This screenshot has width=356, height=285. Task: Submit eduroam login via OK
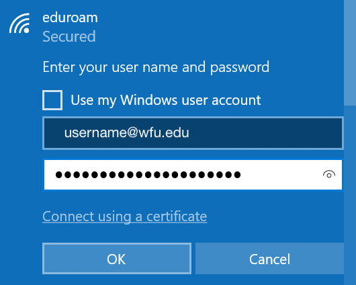pyautogui.click(x=117, y=259)
